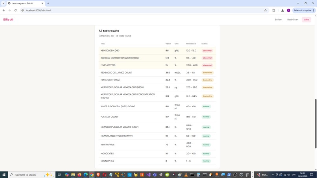The width and height of the screenshot is (317, 178).
Task: Select WHITE BLOOD CELL (WBC) COUNT text
Action: (x=118, y=106)
